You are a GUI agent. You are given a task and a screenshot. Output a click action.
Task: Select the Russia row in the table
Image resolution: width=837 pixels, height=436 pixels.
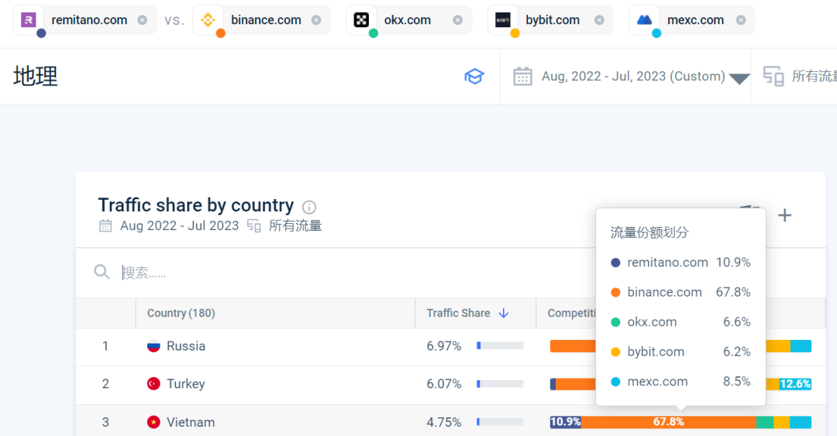point(186,346)
